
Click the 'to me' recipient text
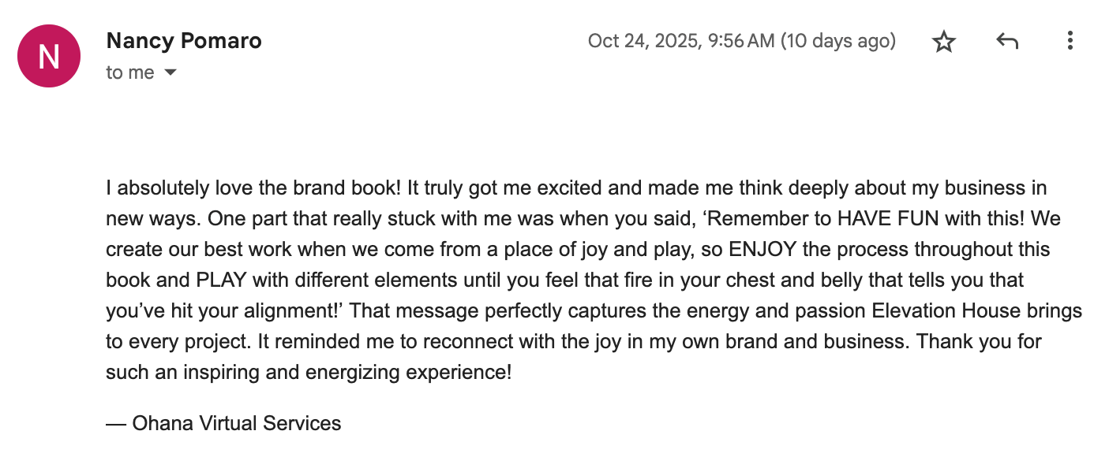pyautogui.click(x=130, y=72)
